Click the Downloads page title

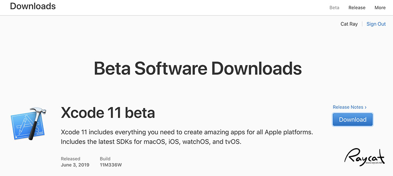click(x=33, y=6)
